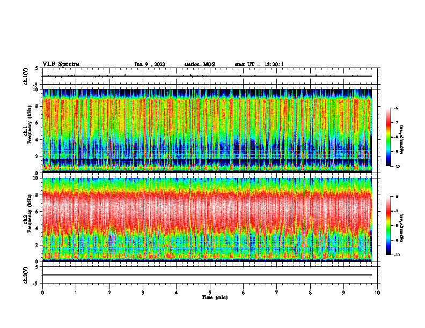This screenshot has width=425, height=328.
Task: Click the ch.1 frequency axis tick "8"
Action: pyautogui.click(x=38, y=106)
